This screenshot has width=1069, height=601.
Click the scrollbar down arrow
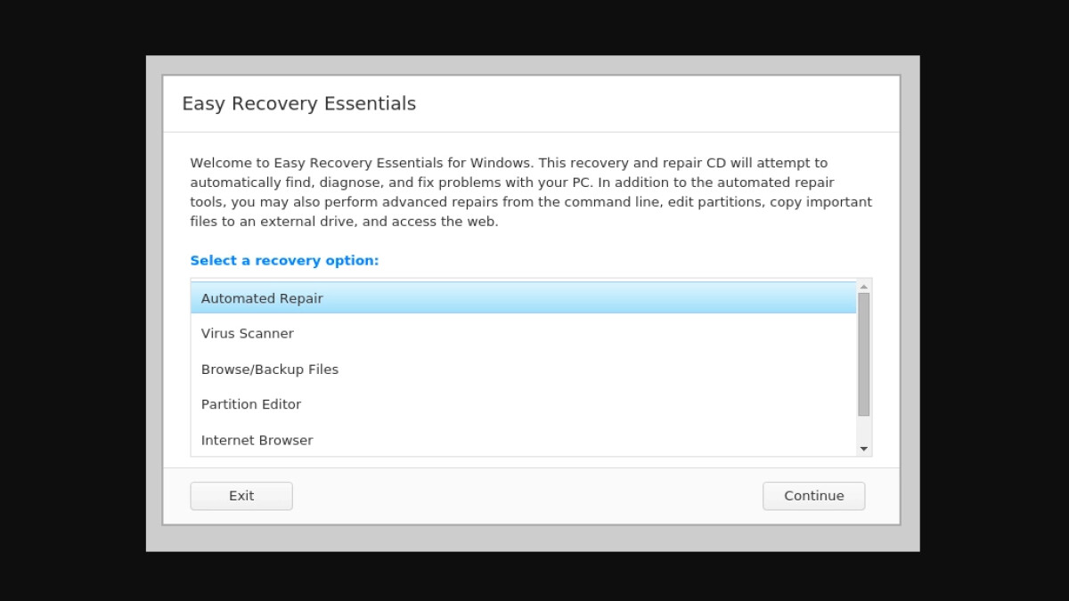coord(864,449)
